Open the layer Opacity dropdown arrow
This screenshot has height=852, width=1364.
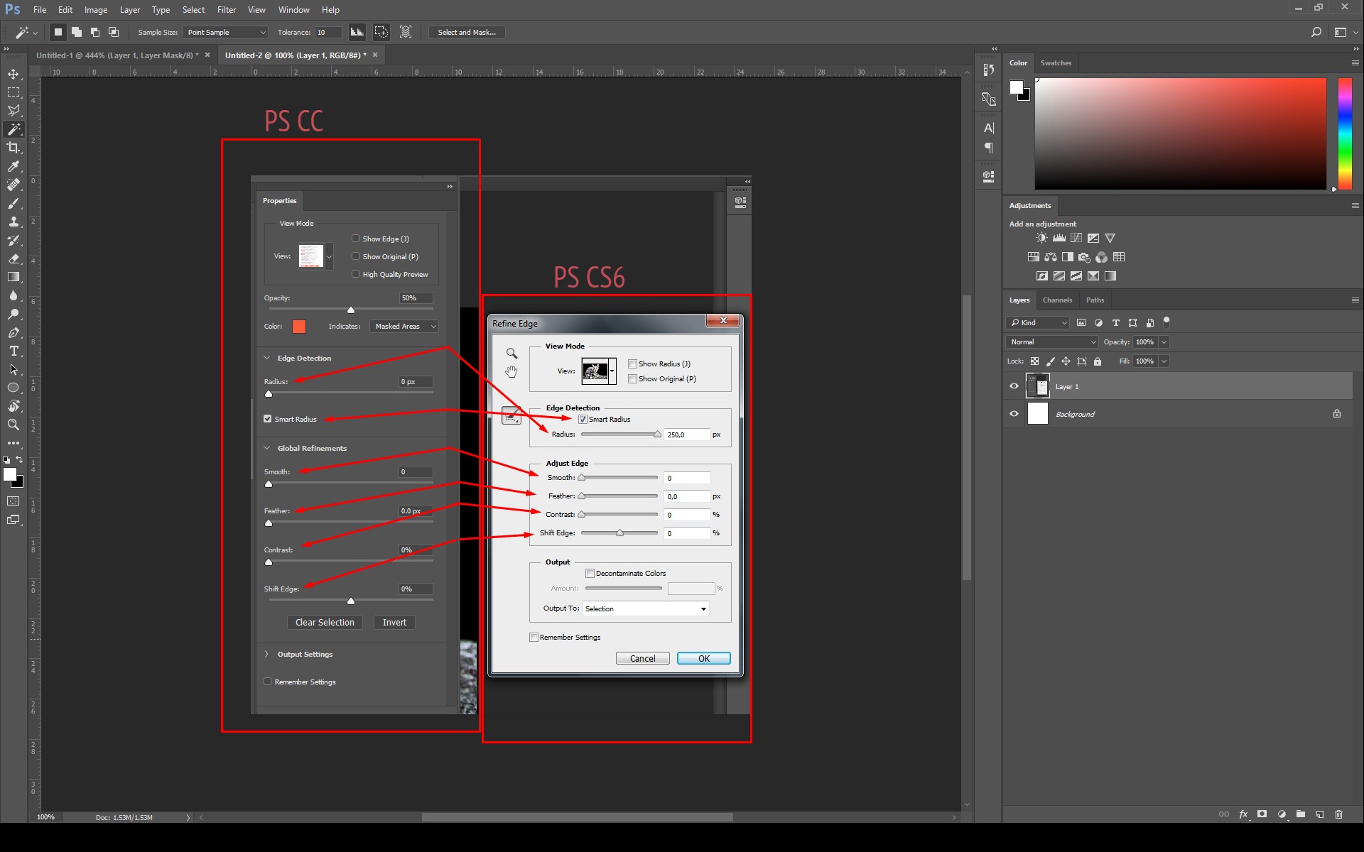point(1164,342)
